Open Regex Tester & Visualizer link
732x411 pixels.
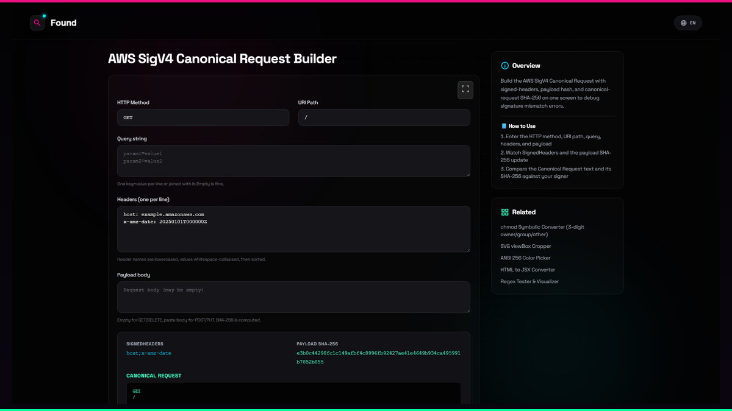coord(529,281)
